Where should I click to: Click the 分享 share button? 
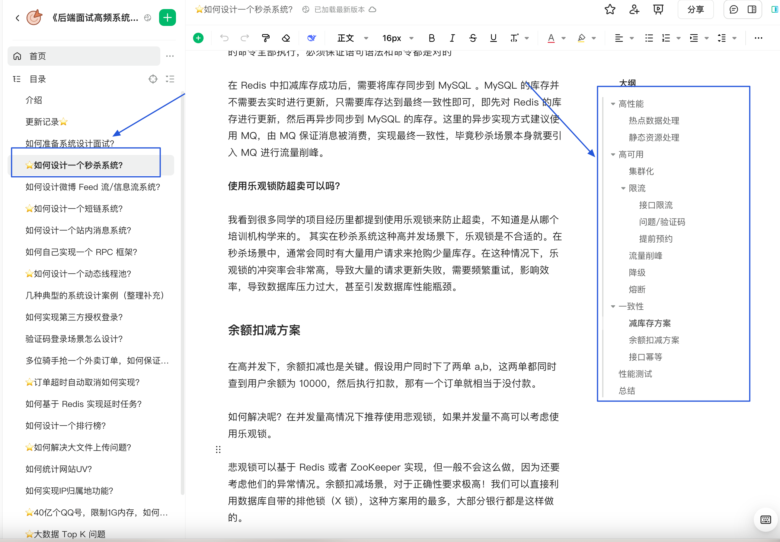coord(695,10)
